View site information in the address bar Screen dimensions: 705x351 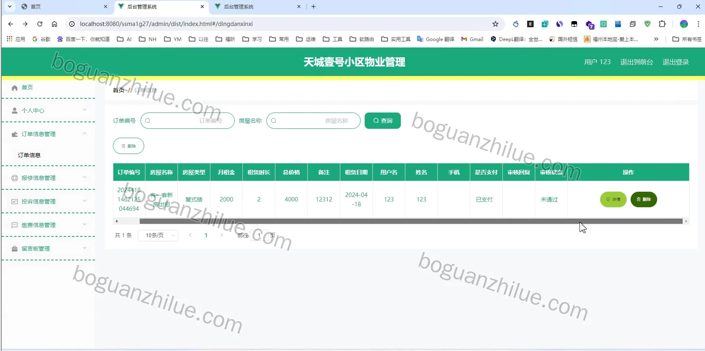coord(72,24)
